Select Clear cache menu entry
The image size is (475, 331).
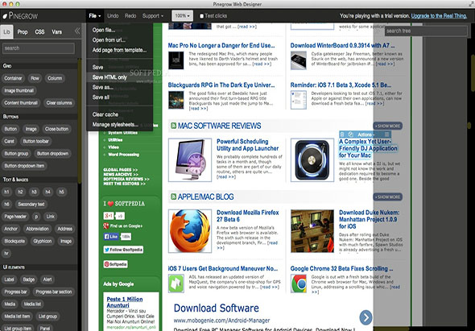[x=119, y=114]
